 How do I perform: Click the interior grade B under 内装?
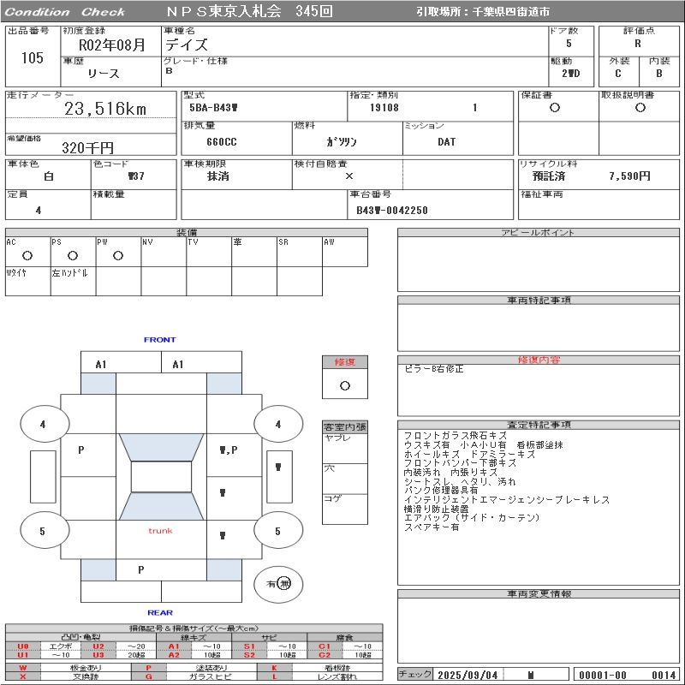coord(658,74)
